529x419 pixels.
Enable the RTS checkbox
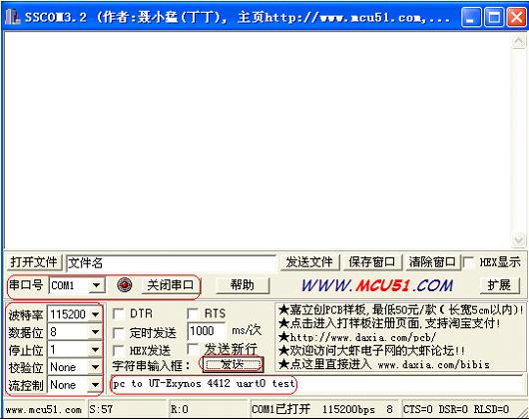(193, 313)
